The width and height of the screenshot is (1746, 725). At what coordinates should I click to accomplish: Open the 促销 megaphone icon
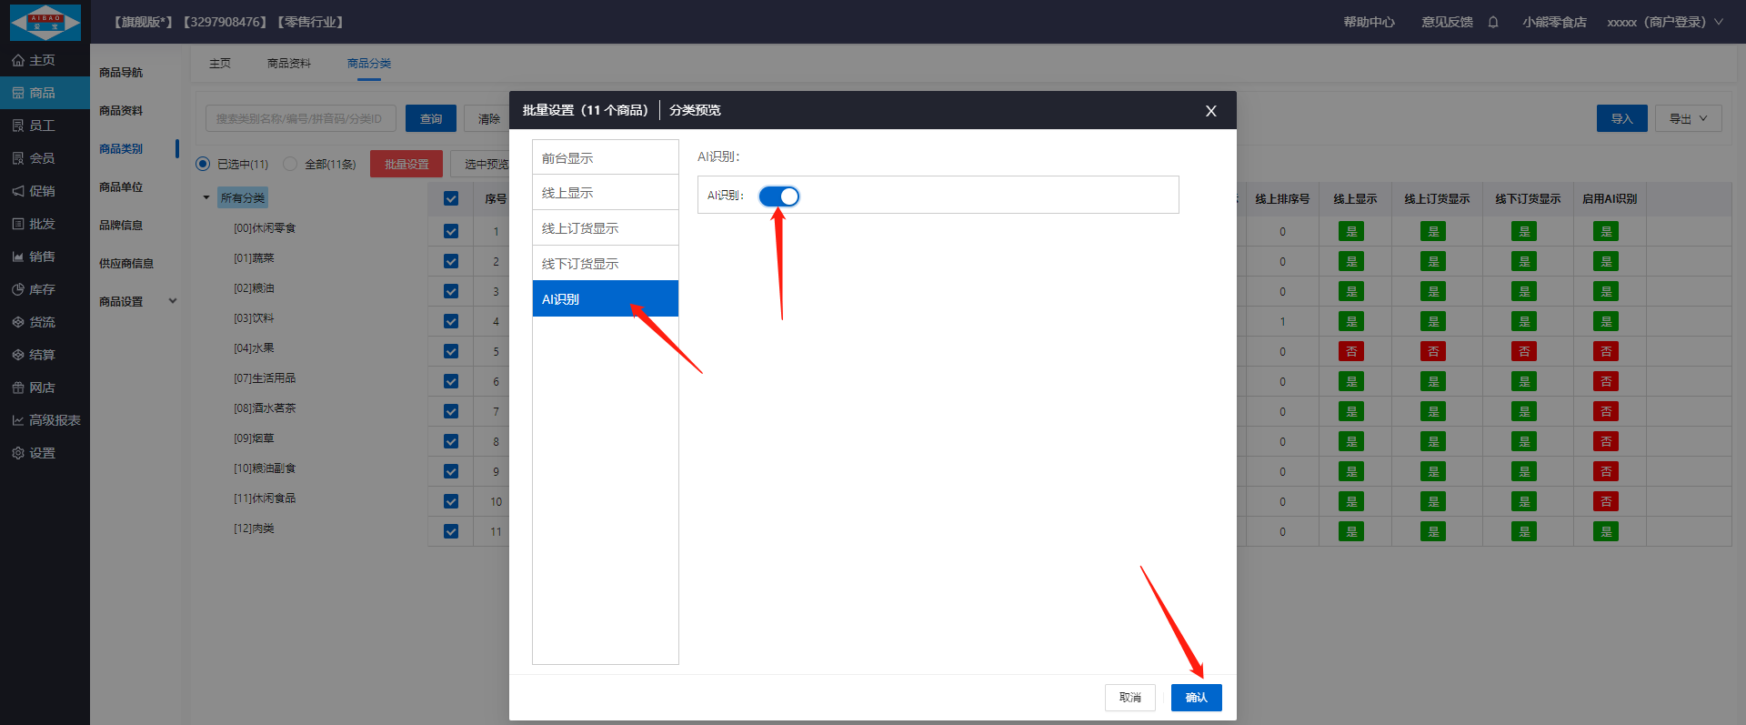click(x=18, y=191)
